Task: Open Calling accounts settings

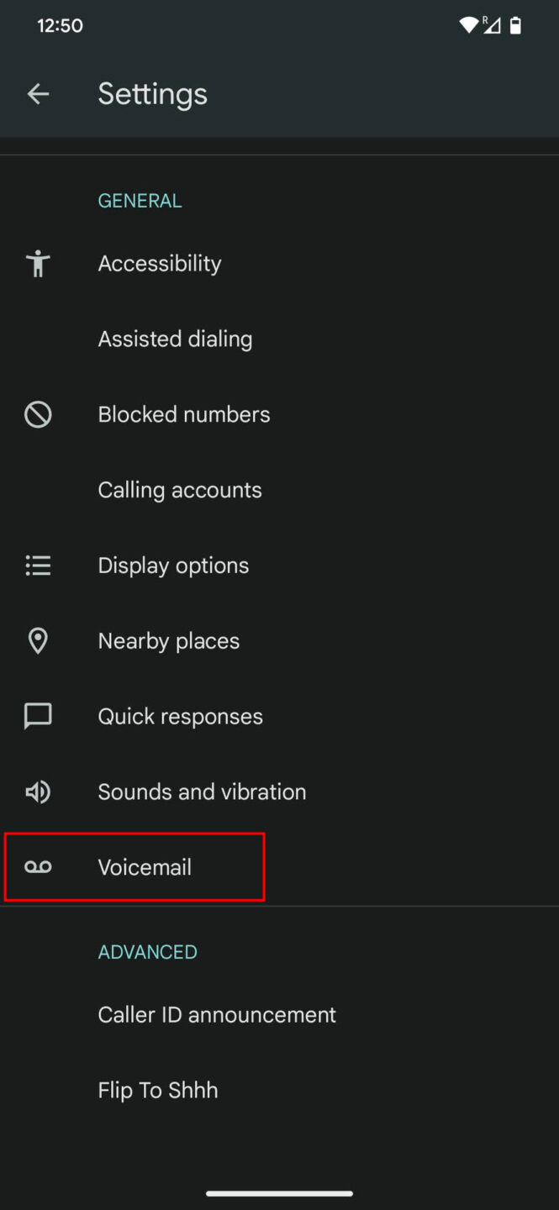Action: [179, 490]
